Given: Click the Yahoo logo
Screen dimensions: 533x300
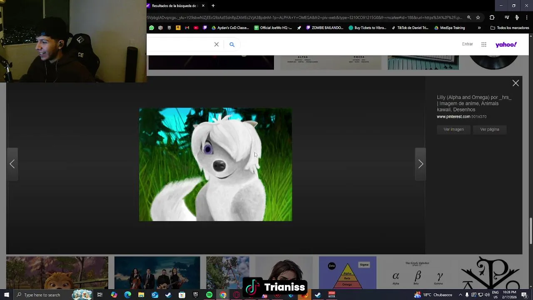Looking at the screenshot, I should [x=506, y=44].
